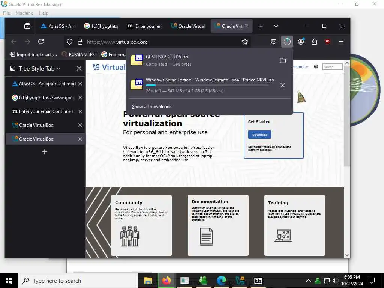Open the extensions puzzle icon
The width and height of the screenshot is (384, 288).
315,42
